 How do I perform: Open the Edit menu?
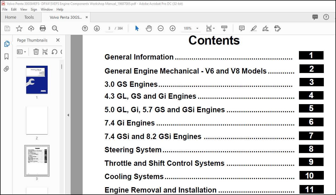(x=14, y=9)
